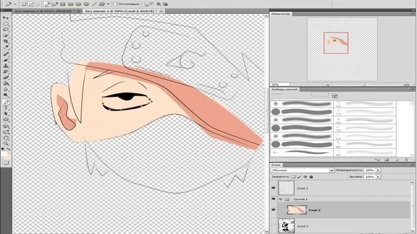This screenshot has width=417, height=234.
Task: Open the Навигатор panel tab
Action: [x=281, y=14]
